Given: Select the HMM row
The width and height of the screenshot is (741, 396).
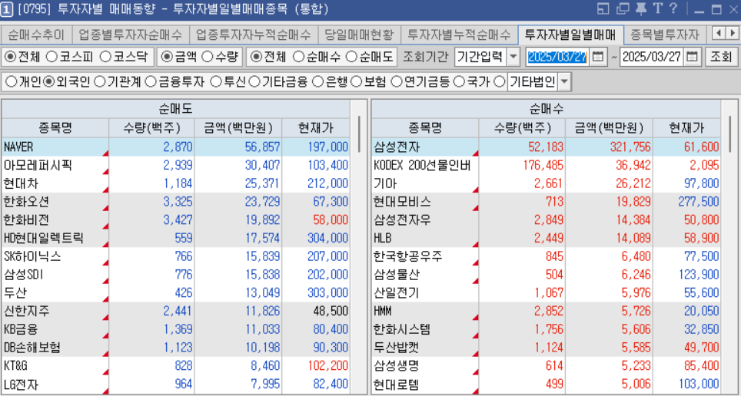Looking at the screenshot, I should (x=546, y=312).
